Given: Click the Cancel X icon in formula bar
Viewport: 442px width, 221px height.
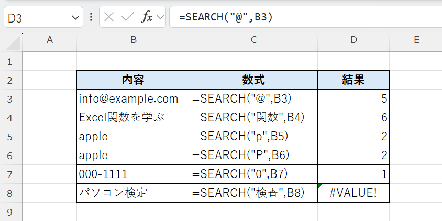Looking at the screenshot, I should coord(109,17).
